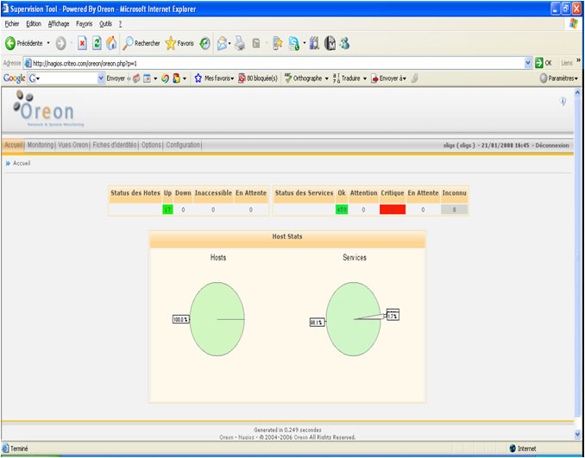Click the OK go button beside address bar
Screen dimensions: 585x458
(543, 62)
